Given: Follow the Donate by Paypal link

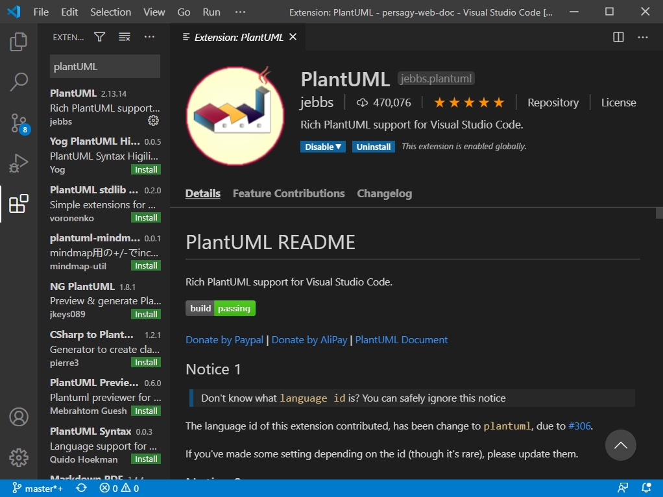Looking at the screenshot, I should (x=224, y=339).
